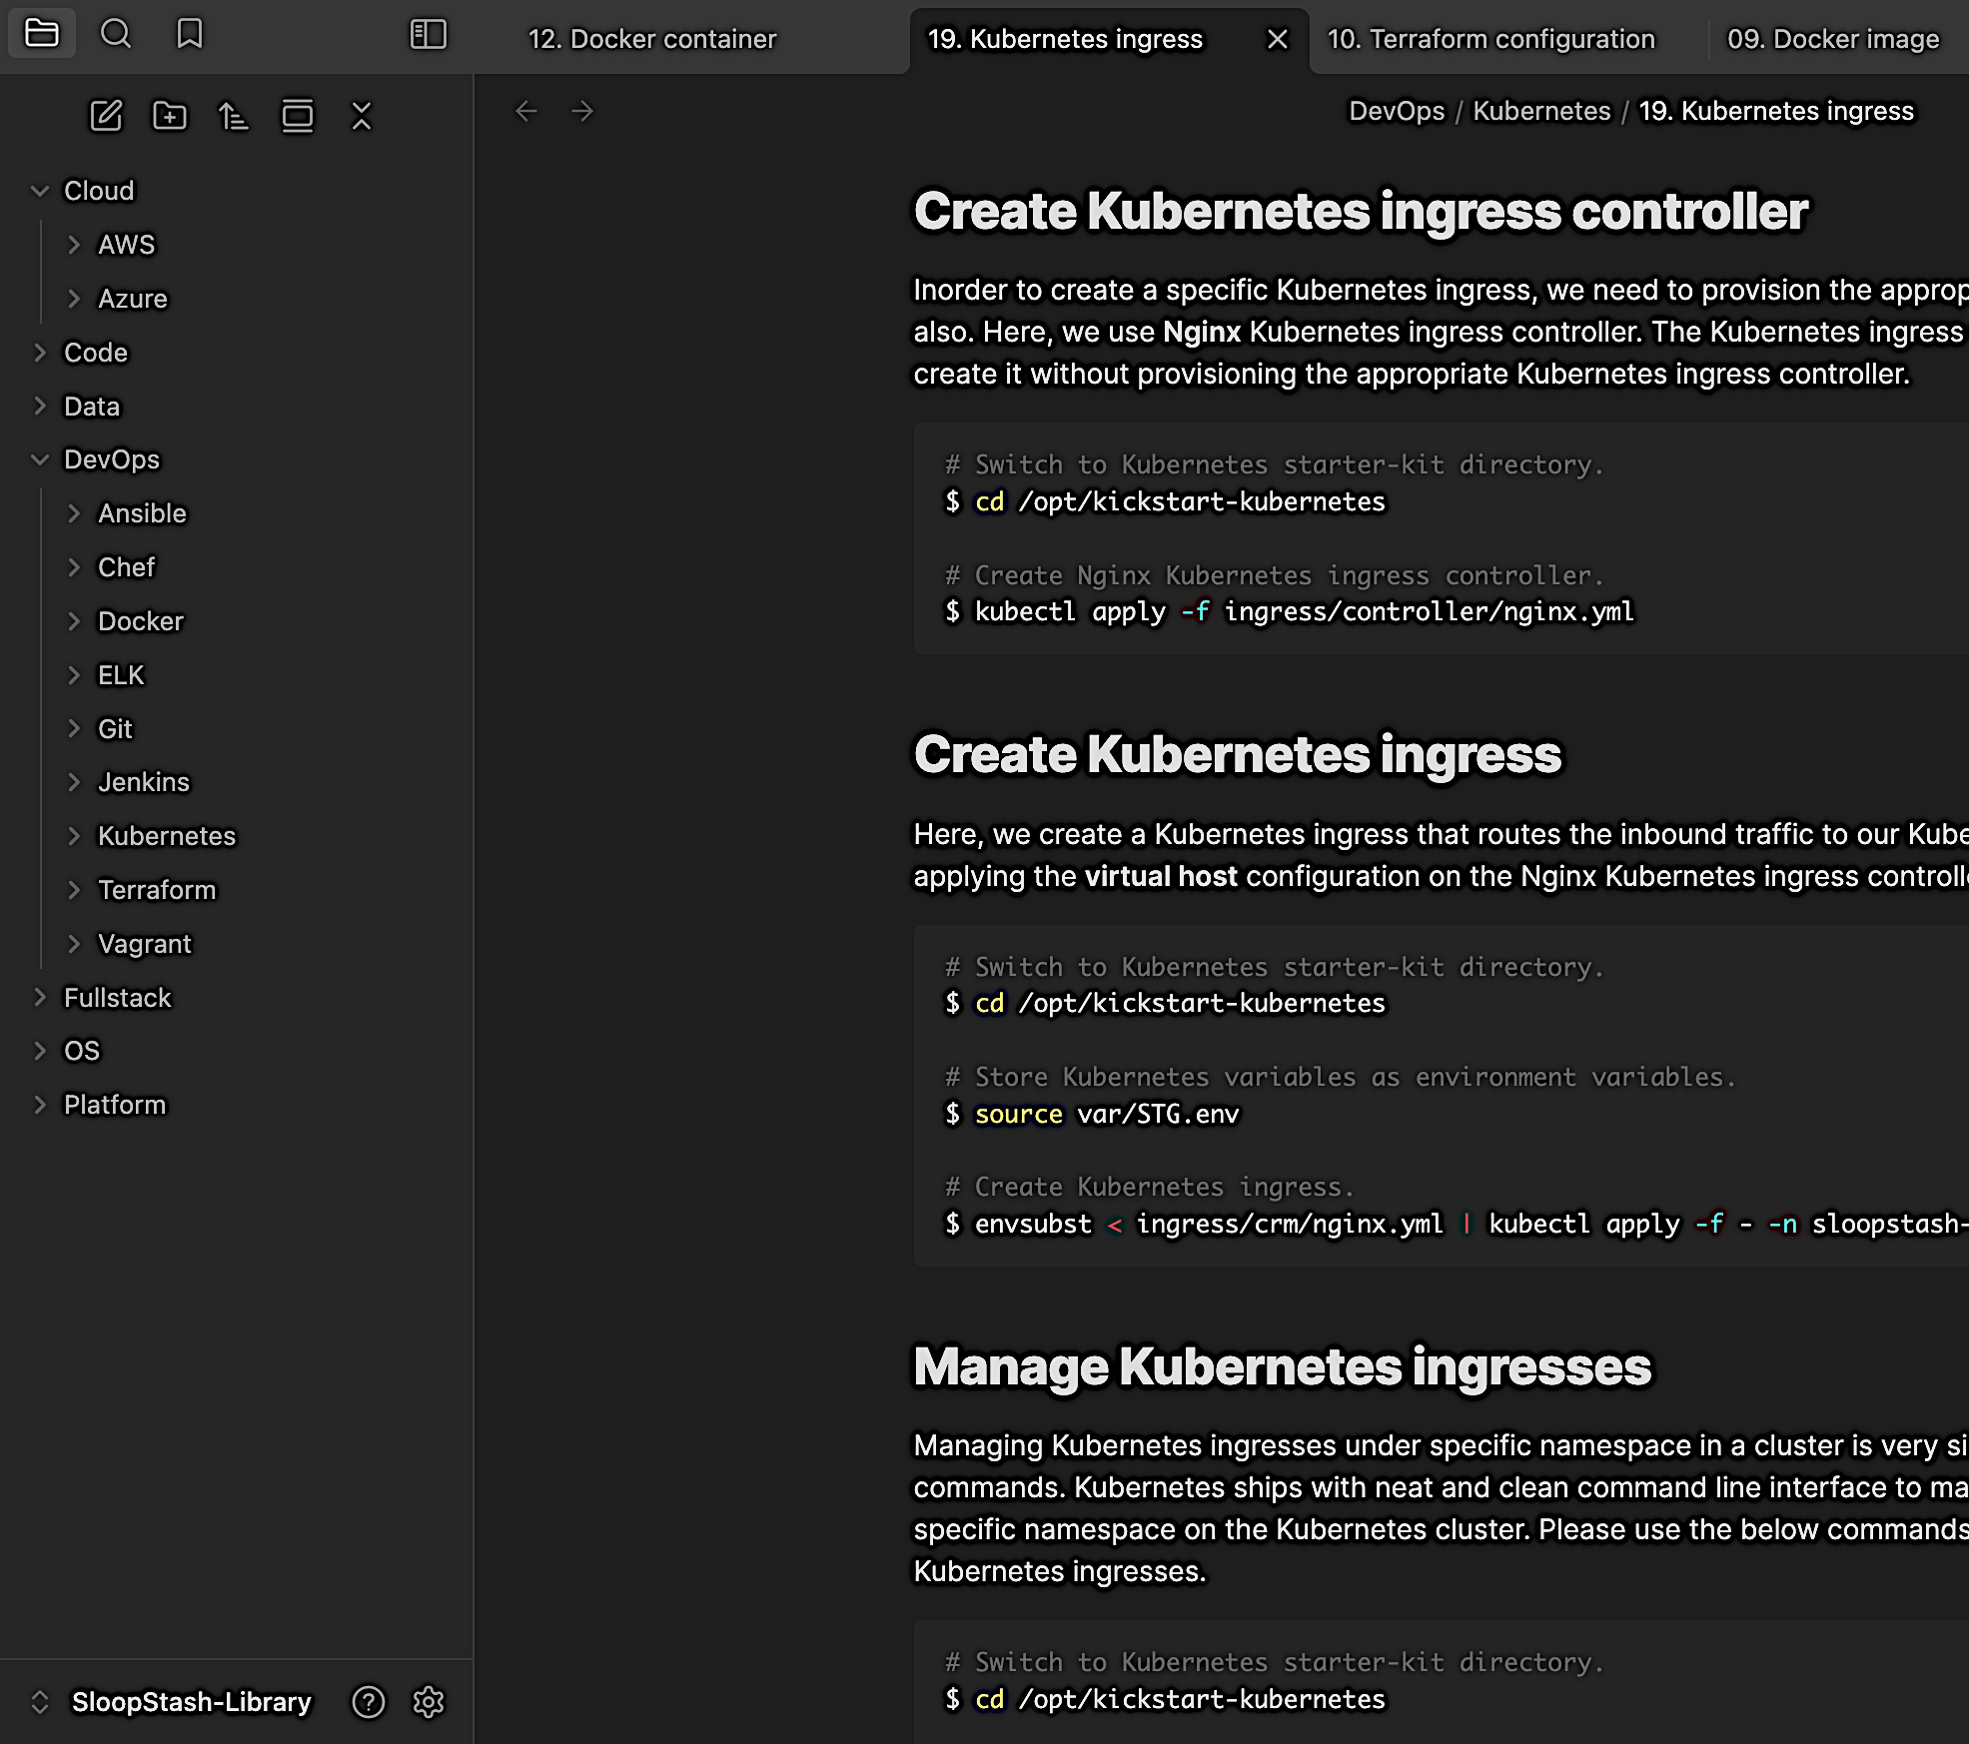
Task: Change sort order icon
Action: click(234, 116)
